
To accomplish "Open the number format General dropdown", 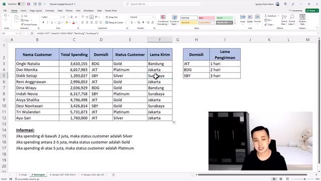I will point(153,17).
